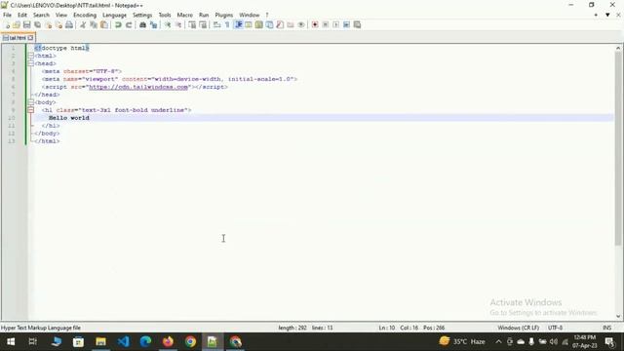The width and height of the screenshot is (624, 351).
Task: Toggle word wrap from the toolbar
Action: 216,24
